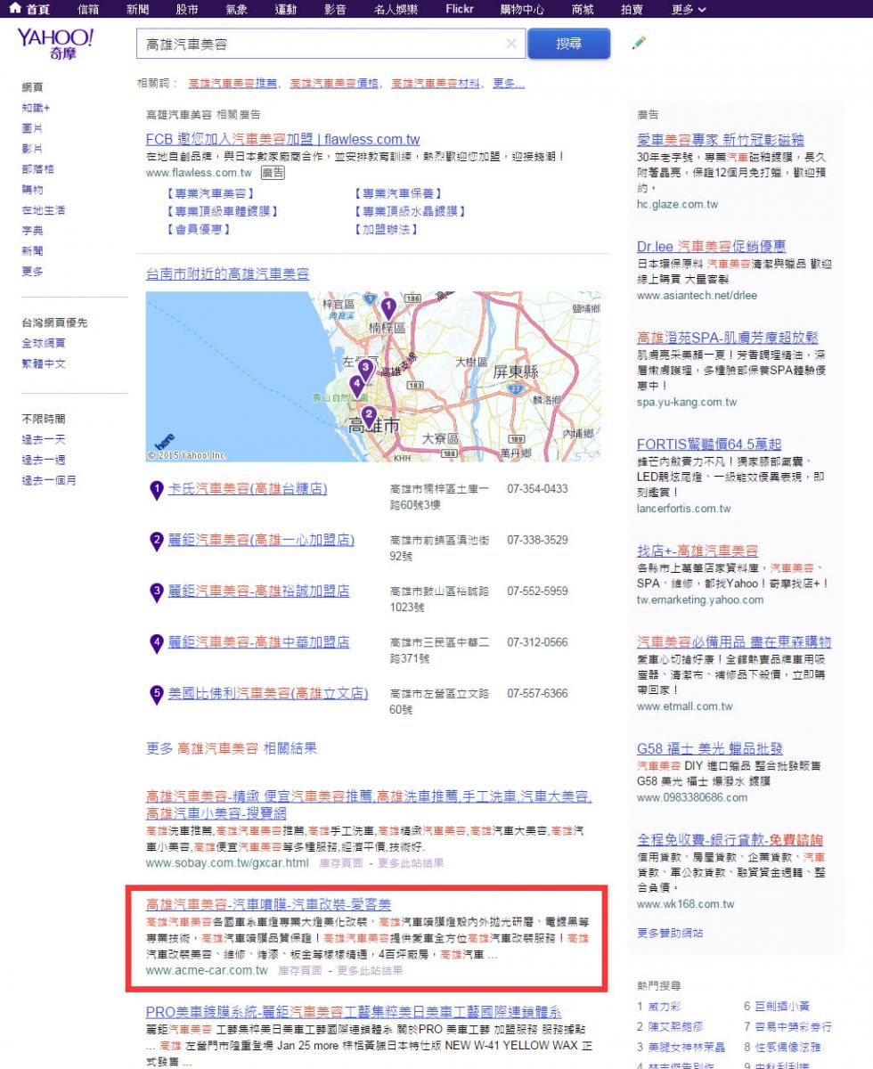The height and width of the screenshot is (1069, 873).
Task: Click map pin number 1 near 楠梓區
Action: pyautogui.click(x=388, y=308)
